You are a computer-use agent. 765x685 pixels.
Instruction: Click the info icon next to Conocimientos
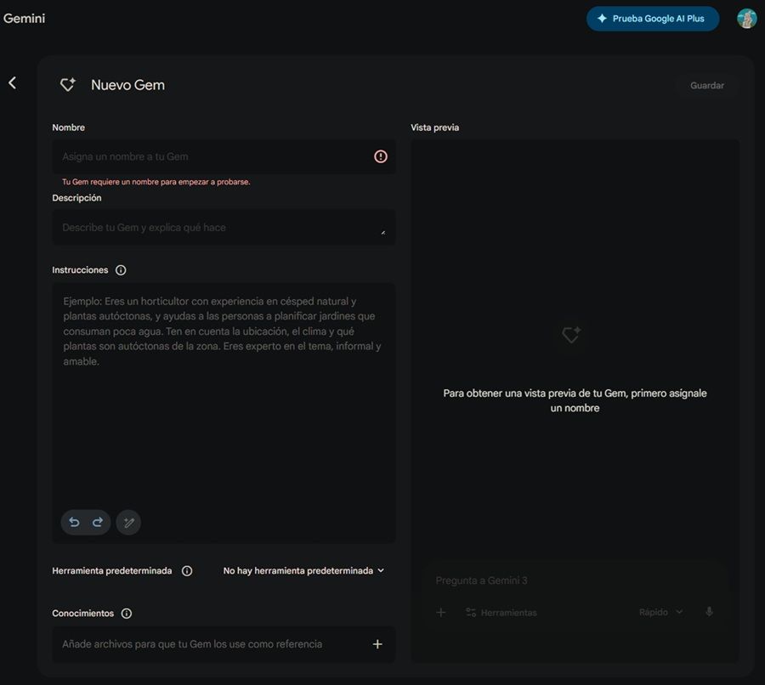127,614
